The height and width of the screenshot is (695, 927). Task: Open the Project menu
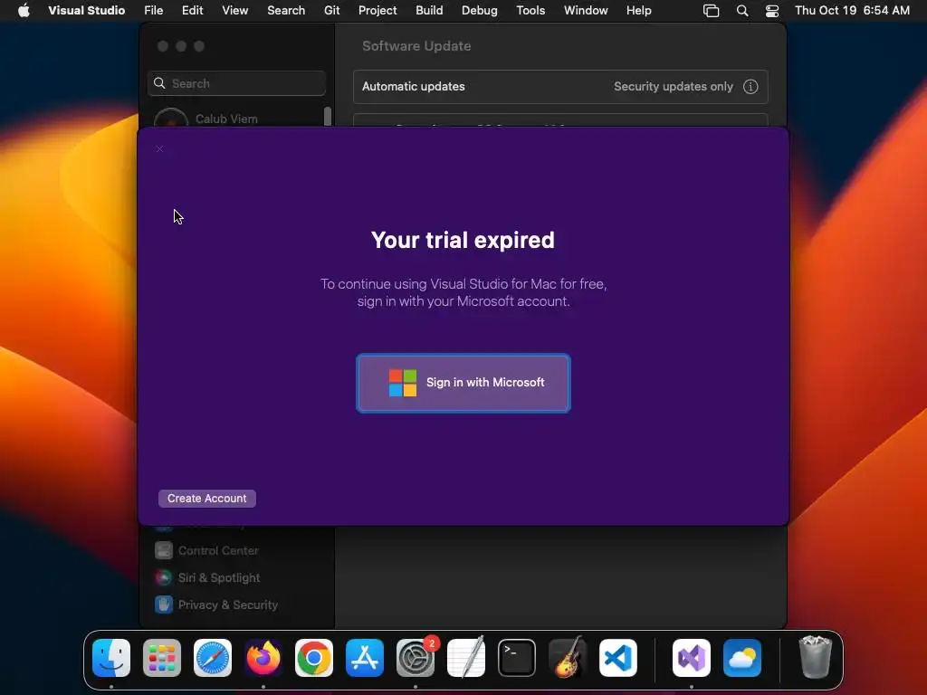[377, 10]
